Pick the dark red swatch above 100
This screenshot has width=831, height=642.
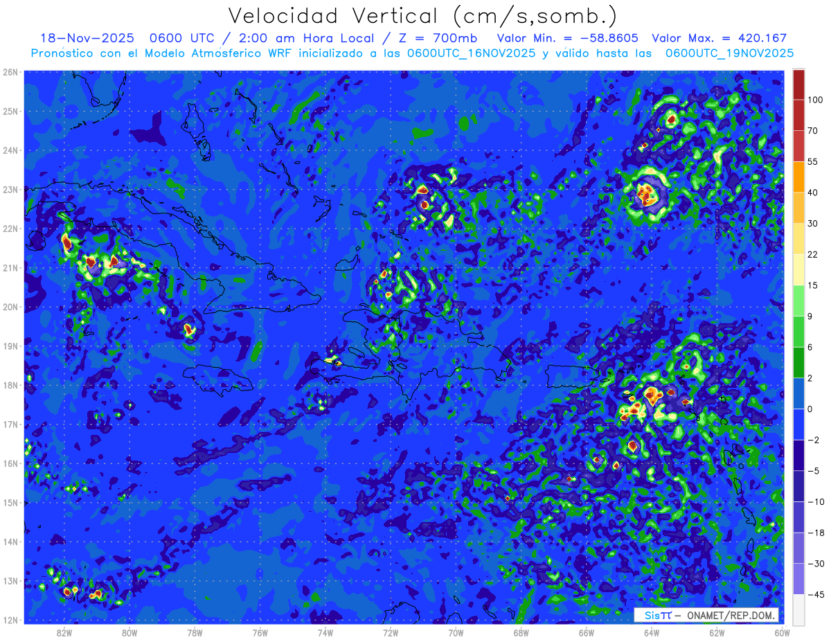[798, 84]
